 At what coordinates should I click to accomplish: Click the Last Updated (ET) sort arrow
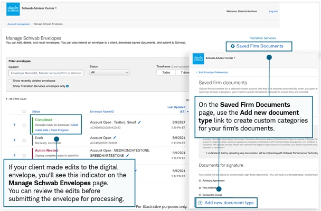coord(188,112)
